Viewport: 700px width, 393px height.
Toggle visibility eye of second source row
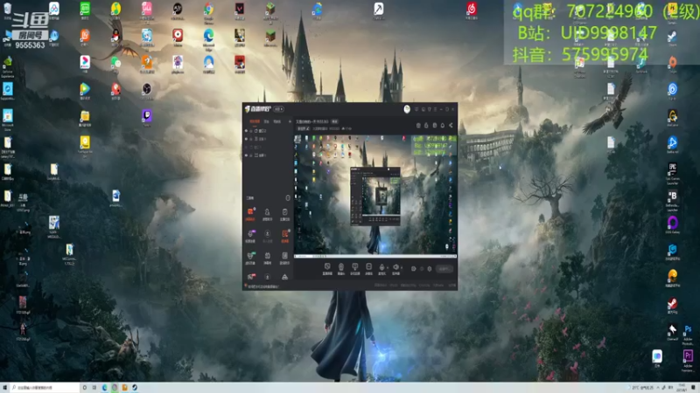[x=246, y=139]
